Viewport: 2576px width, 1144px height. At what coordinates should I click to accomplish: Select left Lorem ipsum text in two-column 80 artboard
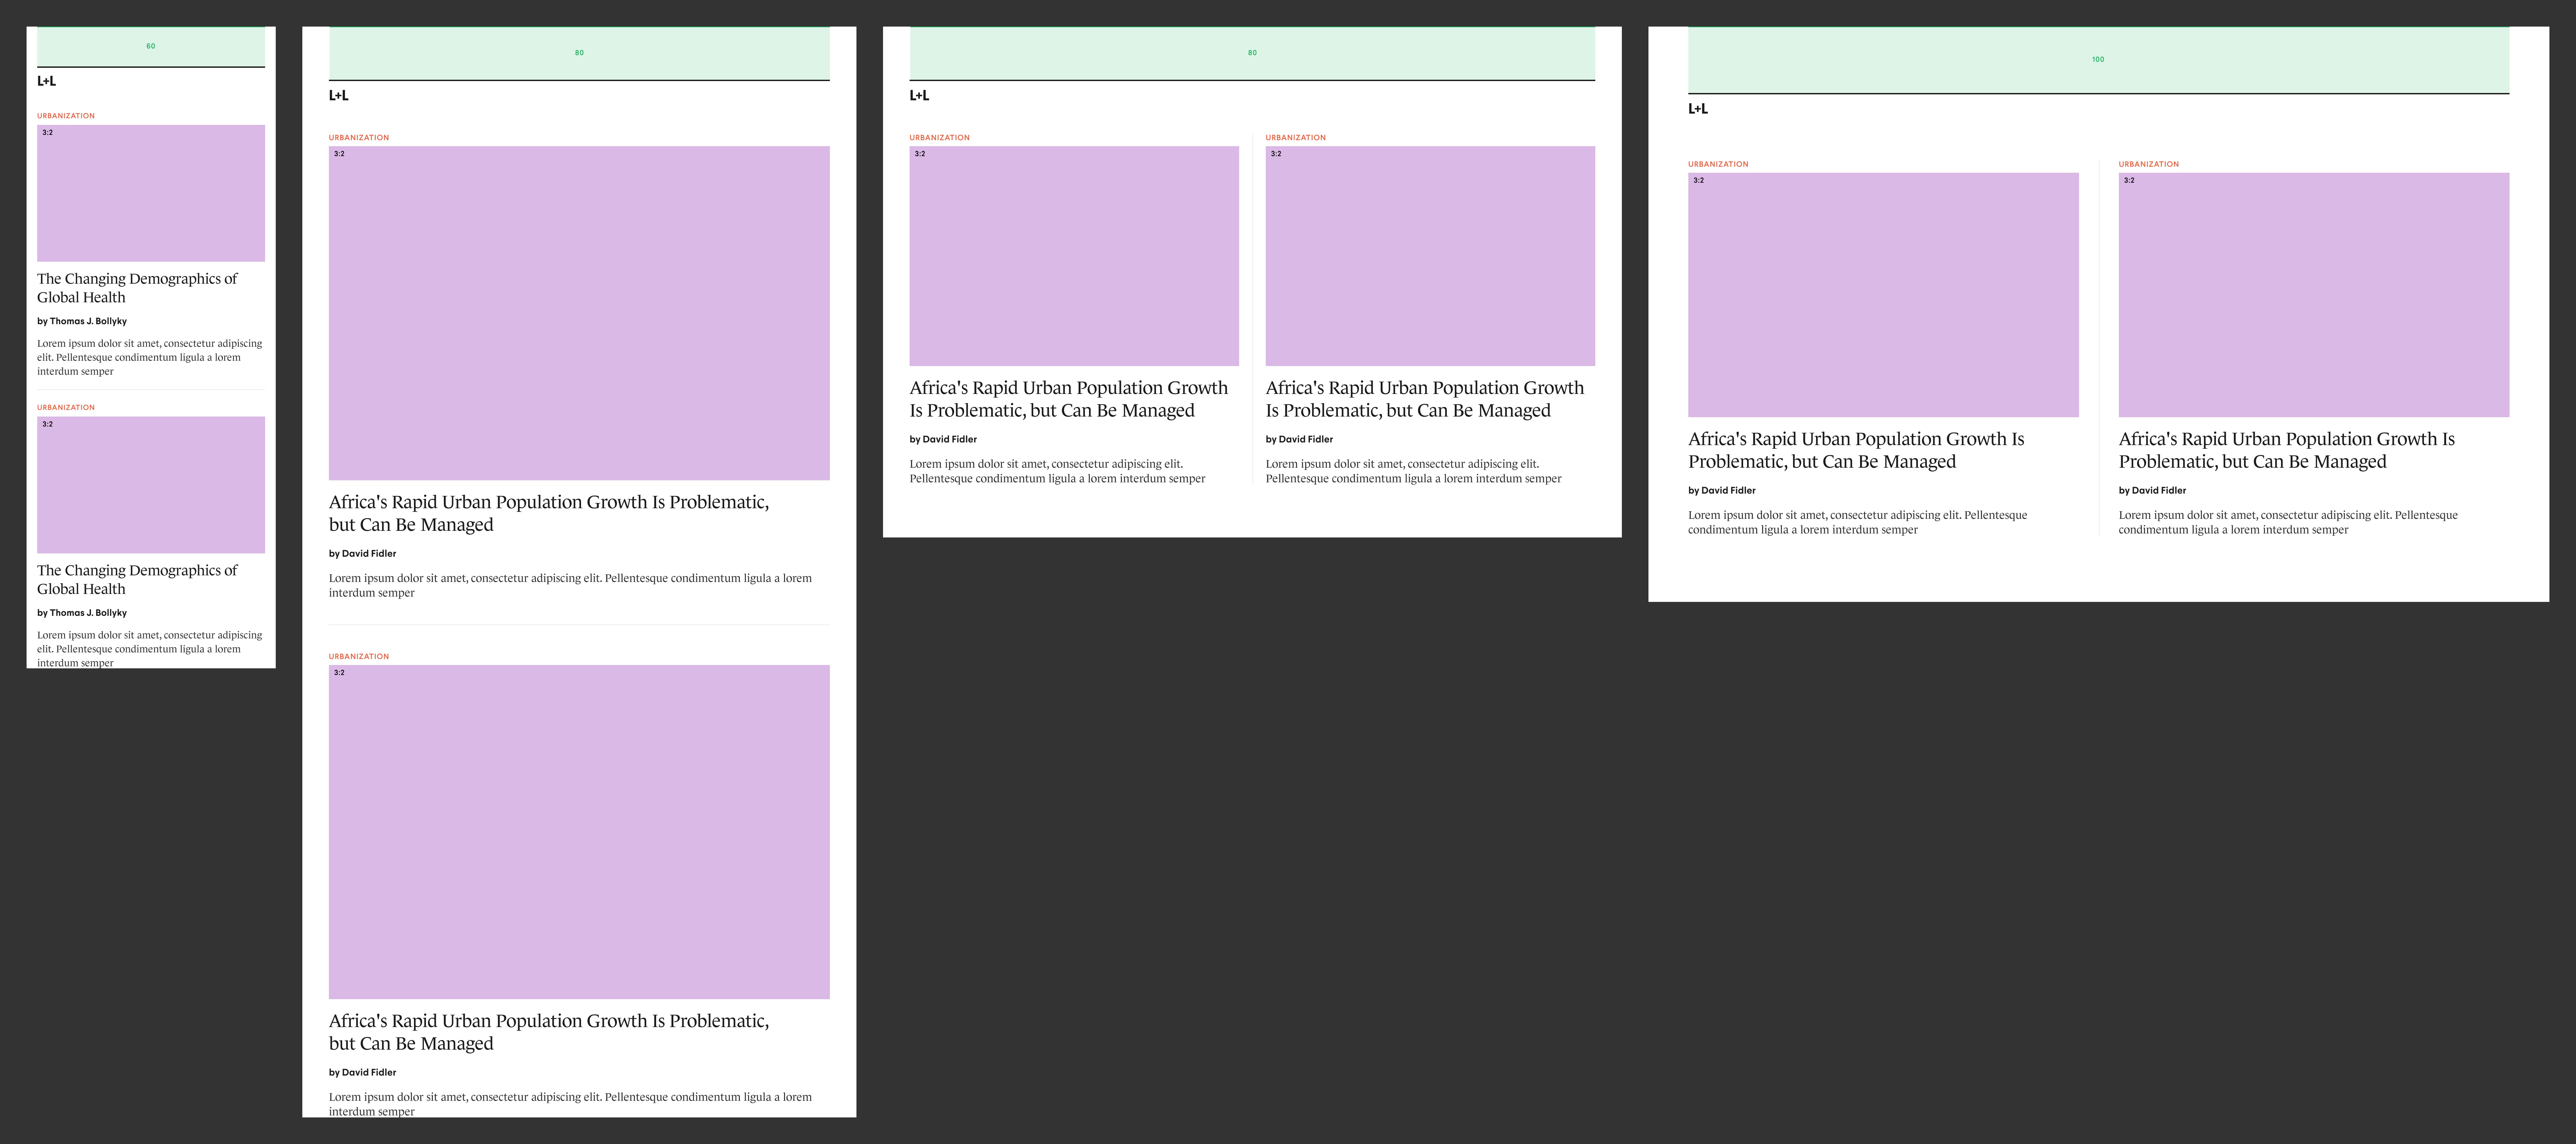(1057, 471)
